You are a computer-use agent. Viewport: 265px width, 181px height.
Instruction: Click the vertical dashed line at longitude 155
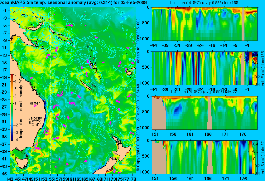pos(51,90)
